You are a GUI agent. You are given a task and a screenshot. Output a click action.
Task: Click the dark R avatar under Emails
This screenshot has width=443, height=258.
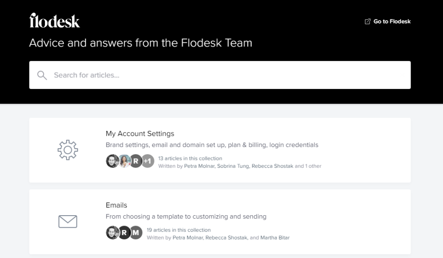tap(124, 233)
